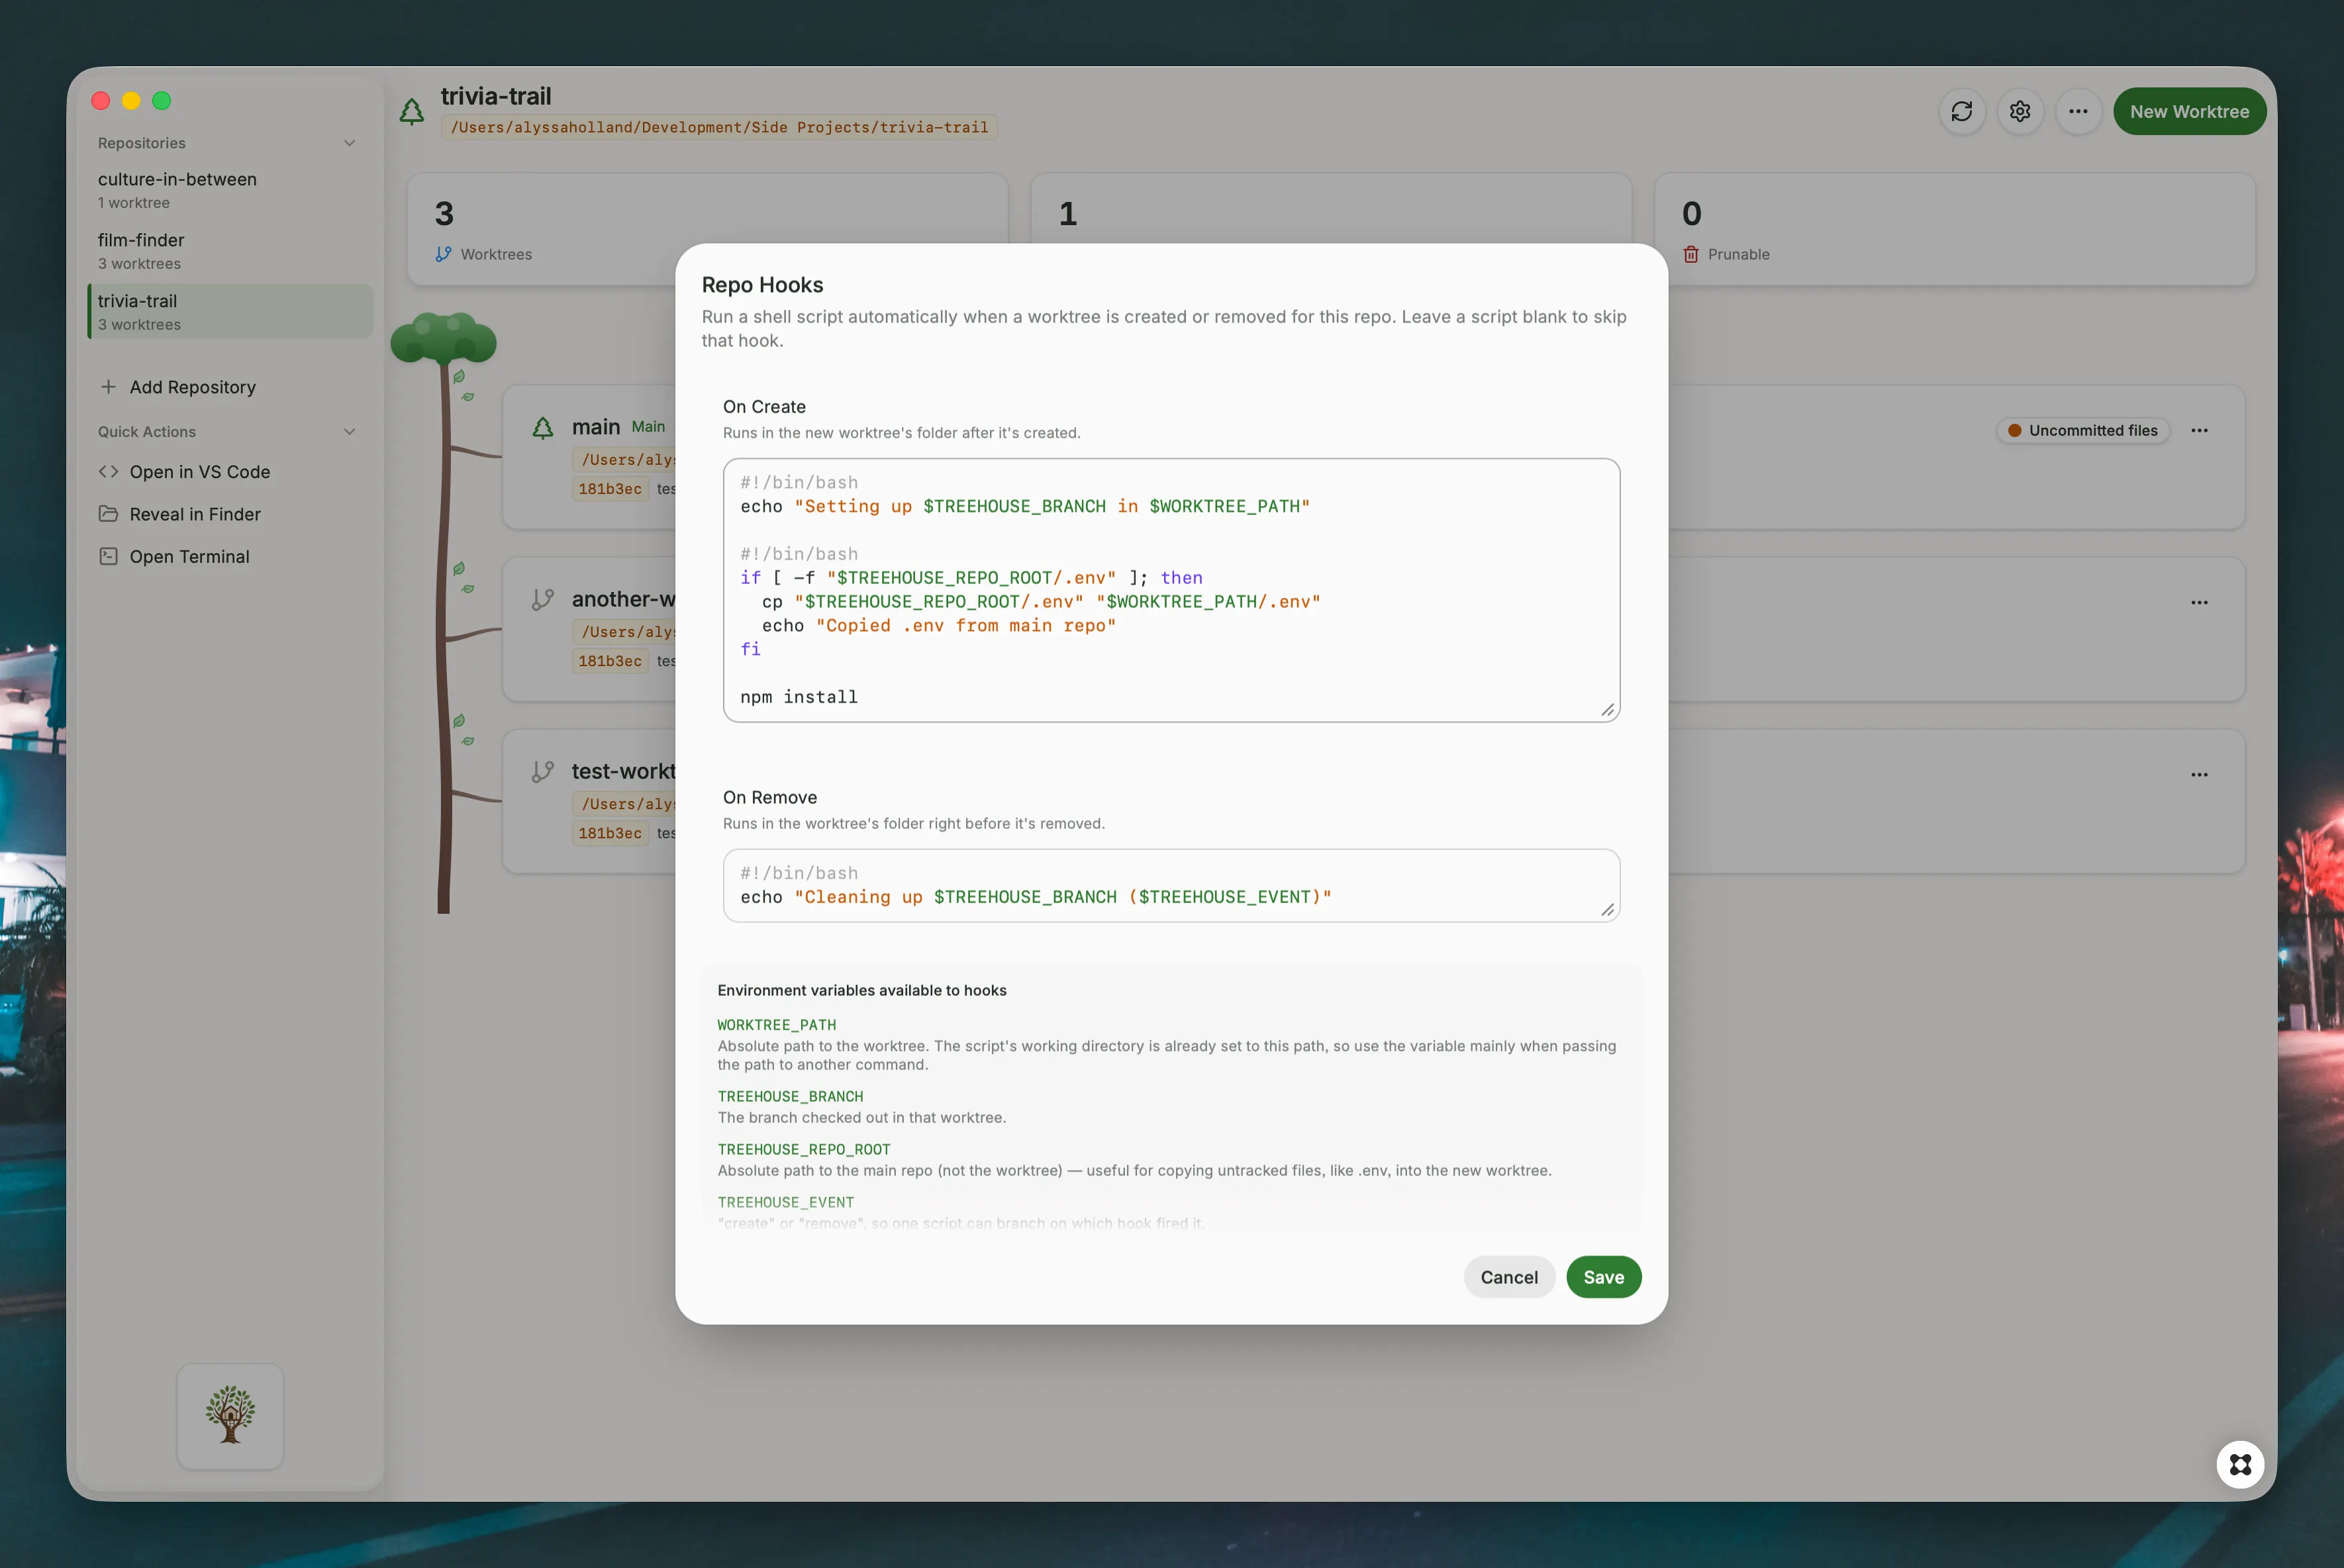Click the refresh icon in header
The width and height of the screenshot is (2344, 1568).
(x=1962, y=111)
